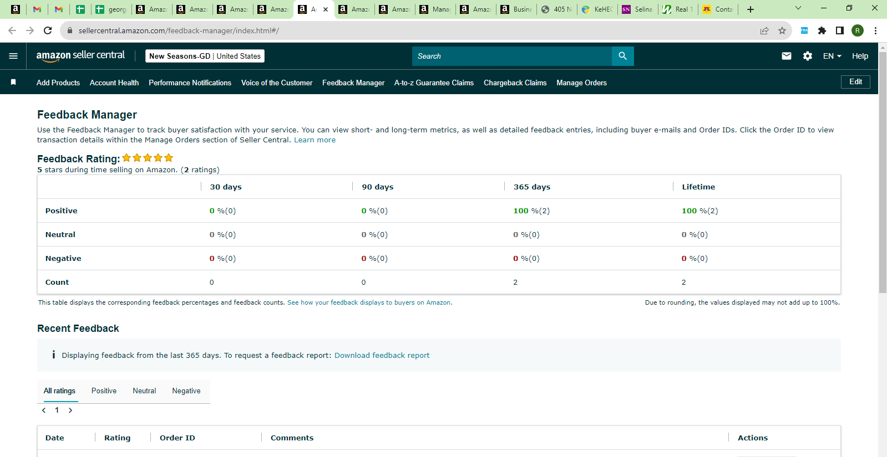Screen dimensions: 887x457
Task: Select the All ratings tab
Action: point(59,391)
